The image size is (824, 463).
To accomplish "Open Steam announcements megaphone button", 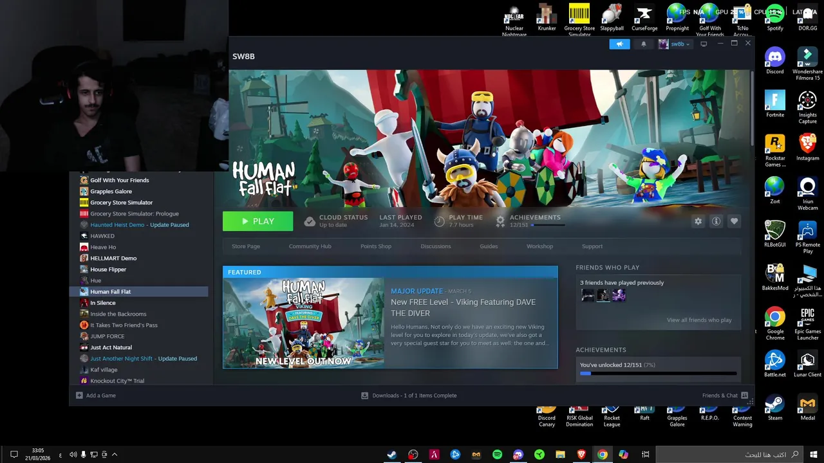I will (x=619, y=44).
